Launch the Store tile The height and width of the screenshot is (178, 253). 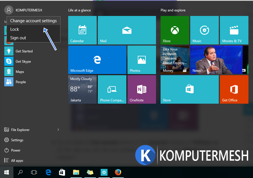click(x=189, y=89)
